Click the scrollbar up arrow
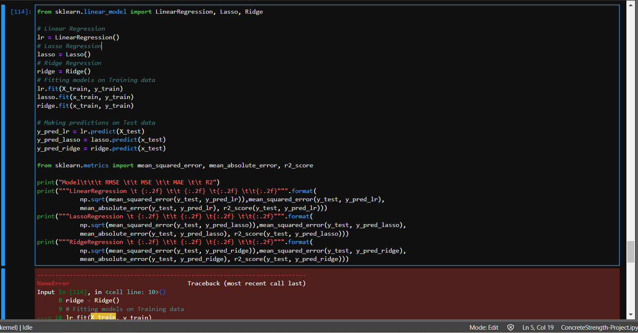The width and height of the screenshot is (638, 333). (x=631, y=4)
